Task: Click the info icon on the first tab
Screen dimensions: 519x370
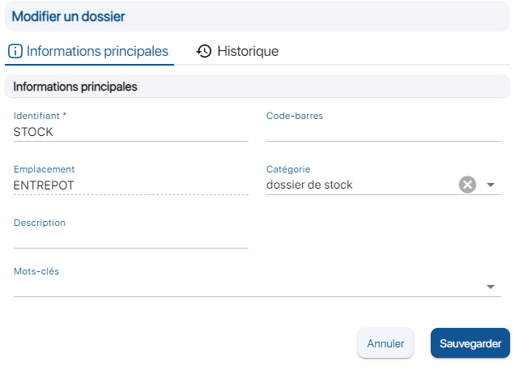Action: click(x=15, y=51)
